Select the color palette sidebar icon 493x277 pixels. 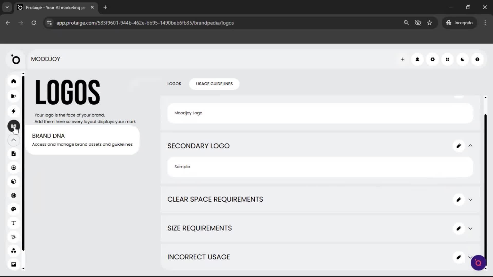13,209
